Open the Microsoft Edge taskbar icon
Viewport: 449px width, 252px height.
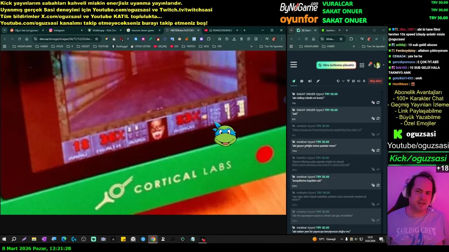(x=64, y=239)
